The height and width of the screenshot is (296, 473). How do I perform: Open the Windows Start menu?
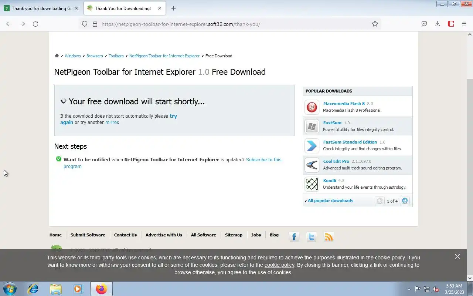pyautogui.click(x=10, y=289)
